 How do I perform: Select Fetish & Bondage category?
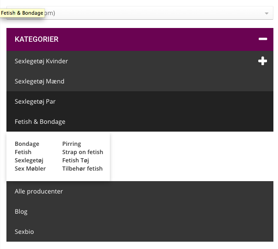[40, 122]
